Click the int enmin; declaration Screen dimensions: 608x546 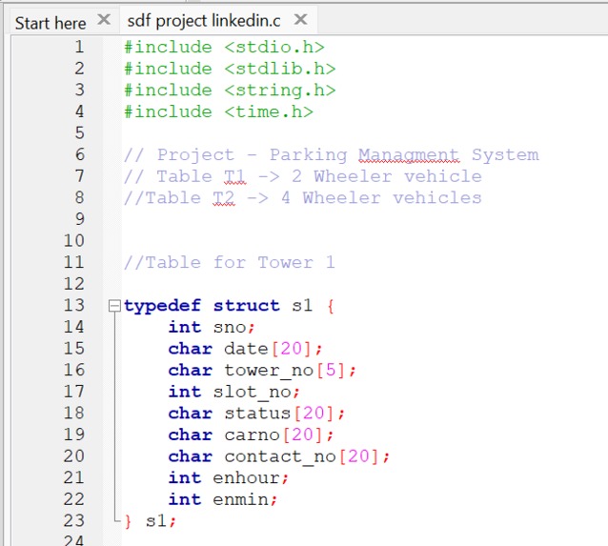tap(223, 499)
